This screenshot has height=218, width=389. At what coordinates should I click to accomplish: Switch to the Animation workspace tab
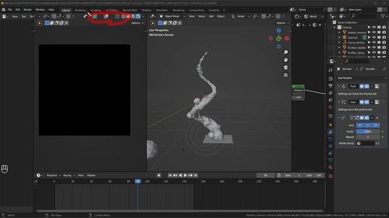coord(162,10)
